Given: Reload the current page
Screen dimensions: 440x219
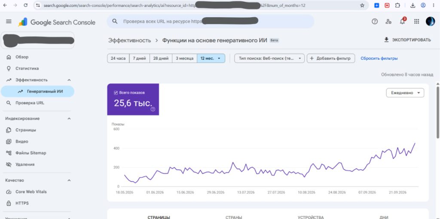Looking at the screenshot, I should [x=25, y=5].
